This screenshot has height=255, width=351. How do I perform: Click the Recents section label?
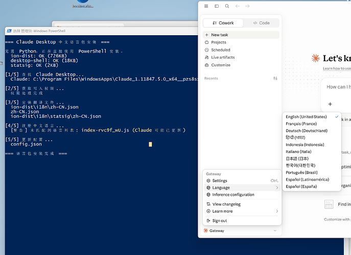coord(211,78)
